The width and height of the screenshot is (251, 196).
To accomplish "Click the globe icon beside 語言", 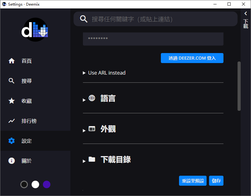I will tap(92, 98).
